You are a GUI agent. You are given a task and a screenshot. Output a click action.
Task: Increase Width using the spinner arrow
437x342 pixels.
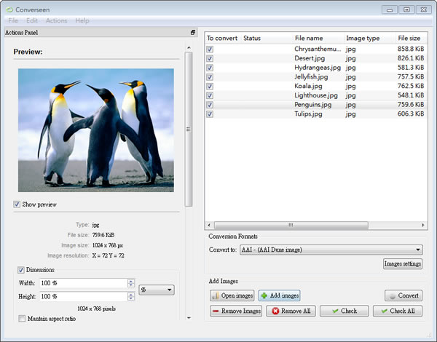coord(130,281)
